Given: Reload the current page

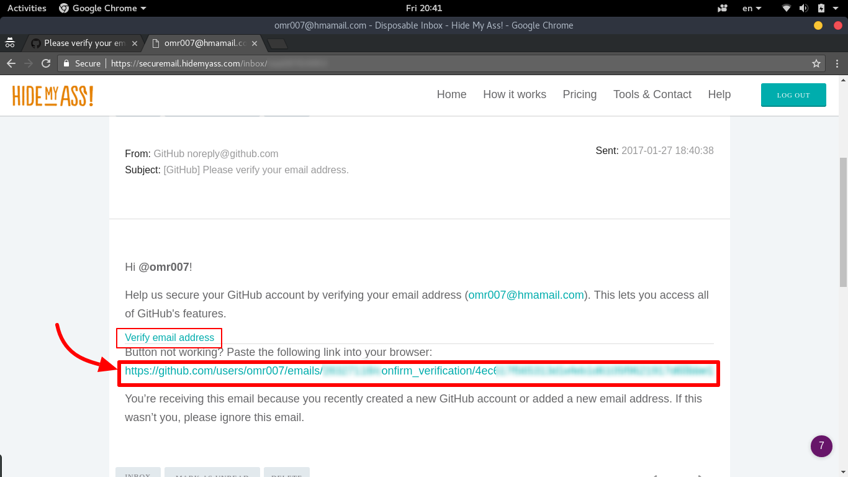Looking at the screenshot, I should (45, 63).
